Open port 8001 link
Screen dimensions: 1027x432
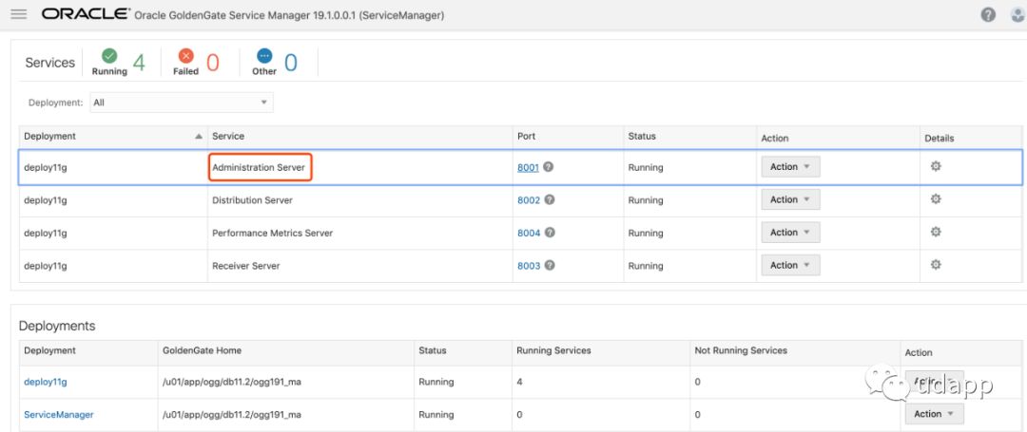pos(528,168)
